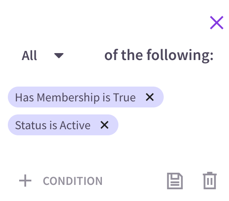Viewport: 229px width, 201px height.
Task: Expand the All/Any selector triangle
Action: click(59, 55)
